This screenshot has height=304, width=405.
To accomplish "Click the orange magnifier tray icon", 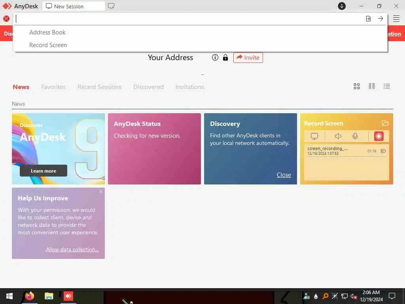I will click(325, 296).
